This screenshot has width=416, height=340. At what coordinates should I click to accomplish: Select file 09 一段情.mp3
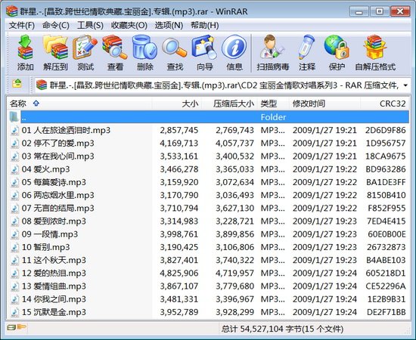click(x=209, y=234)
